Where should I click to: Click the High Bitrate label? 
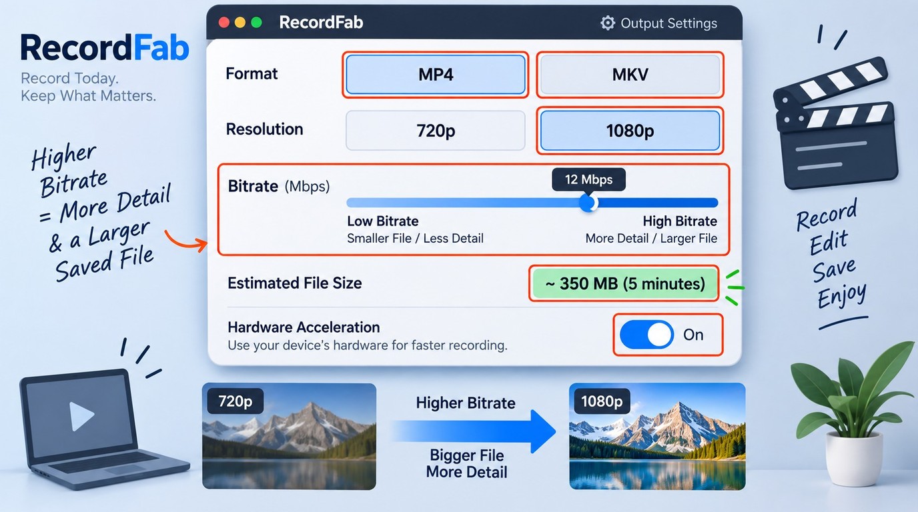click(680, 221)
